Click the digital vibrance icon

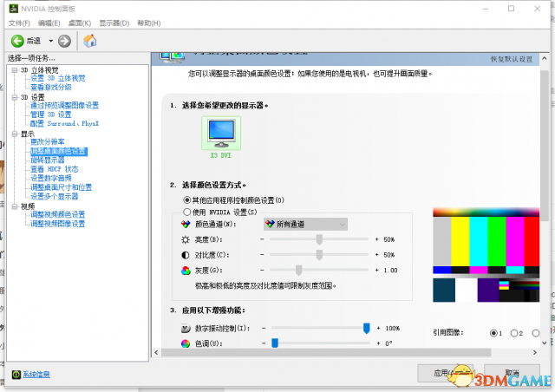pyautogui.click(x=186, y=329)
